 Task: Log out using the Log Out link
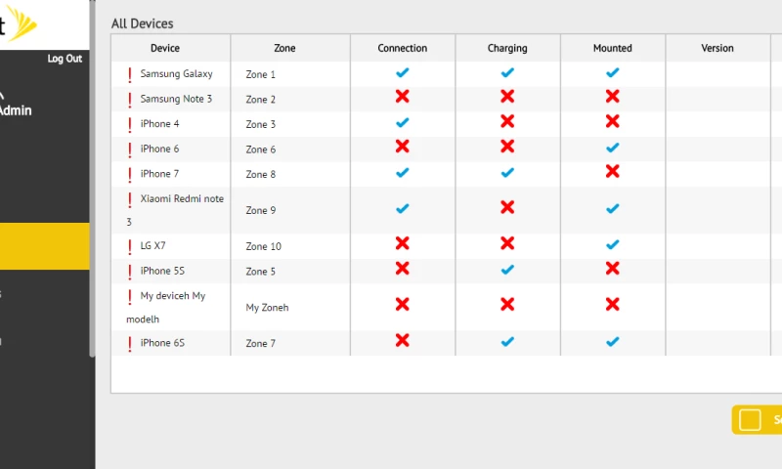[65, 59]
